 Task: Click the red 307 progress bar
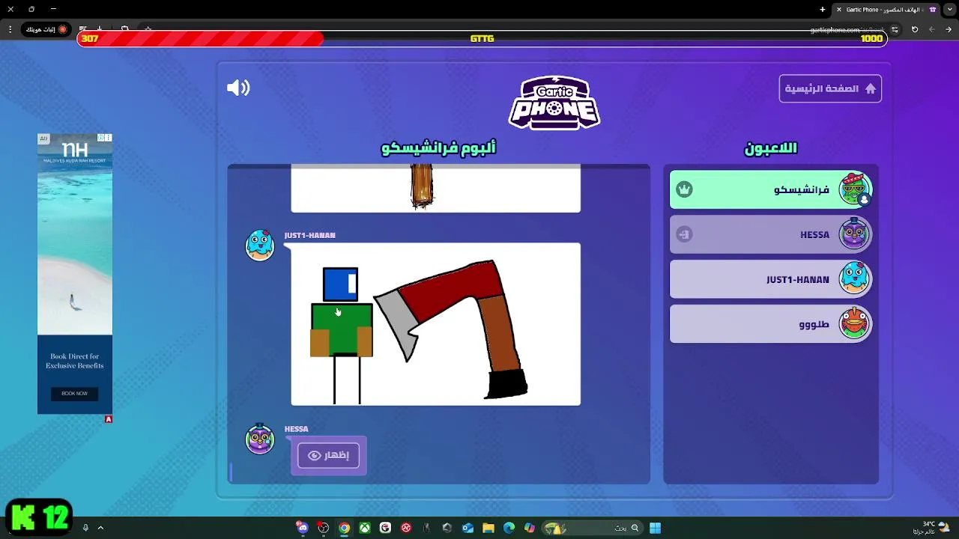point(201,38)
